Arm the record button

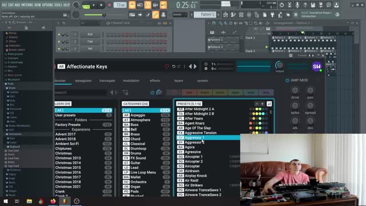[109, 5]
